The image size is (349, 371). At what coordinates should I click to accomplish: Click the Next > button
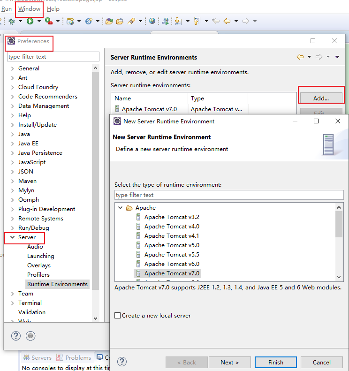(229, 362)
